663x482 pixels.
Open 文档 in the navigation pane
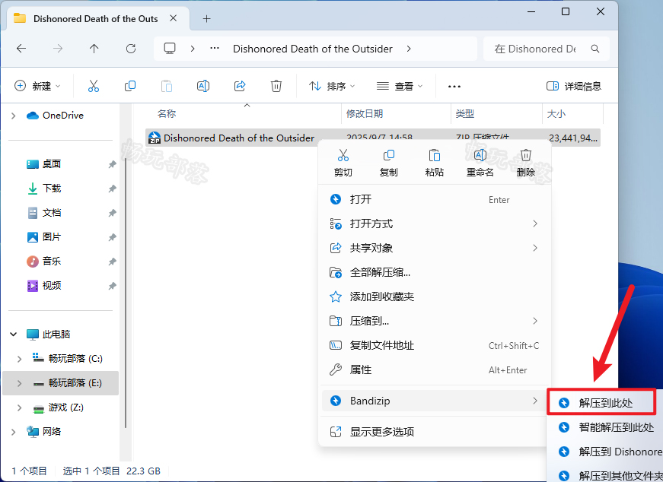44,213
